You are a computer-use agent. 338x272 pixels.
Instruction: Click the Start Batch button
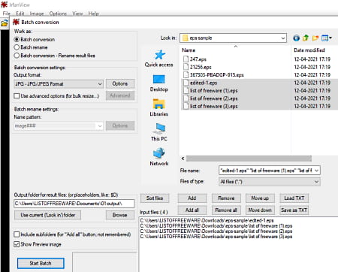41,263
